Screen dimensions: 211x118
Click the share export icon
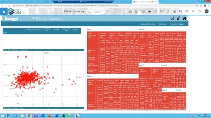point(168,11)
